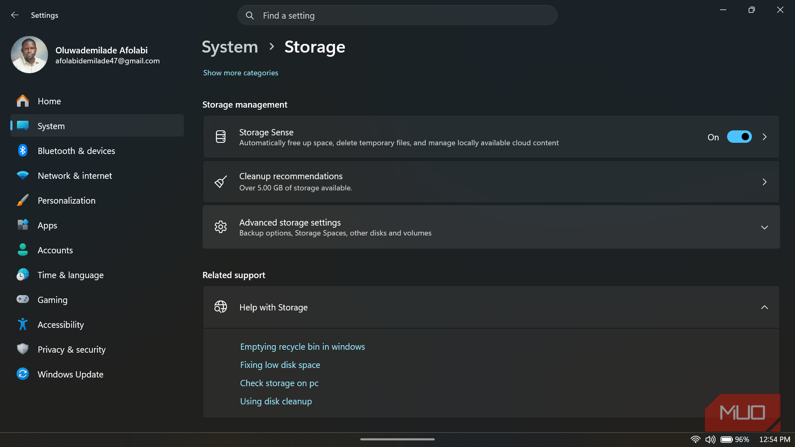Click the Gaming controller icon
This screenshot has width=795, height=447.
(x=23, y=299)
